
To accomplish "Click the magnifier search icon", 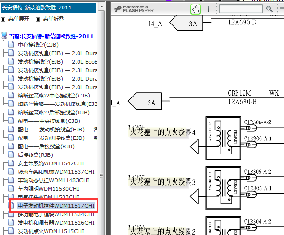I will (x=269, y=8).
